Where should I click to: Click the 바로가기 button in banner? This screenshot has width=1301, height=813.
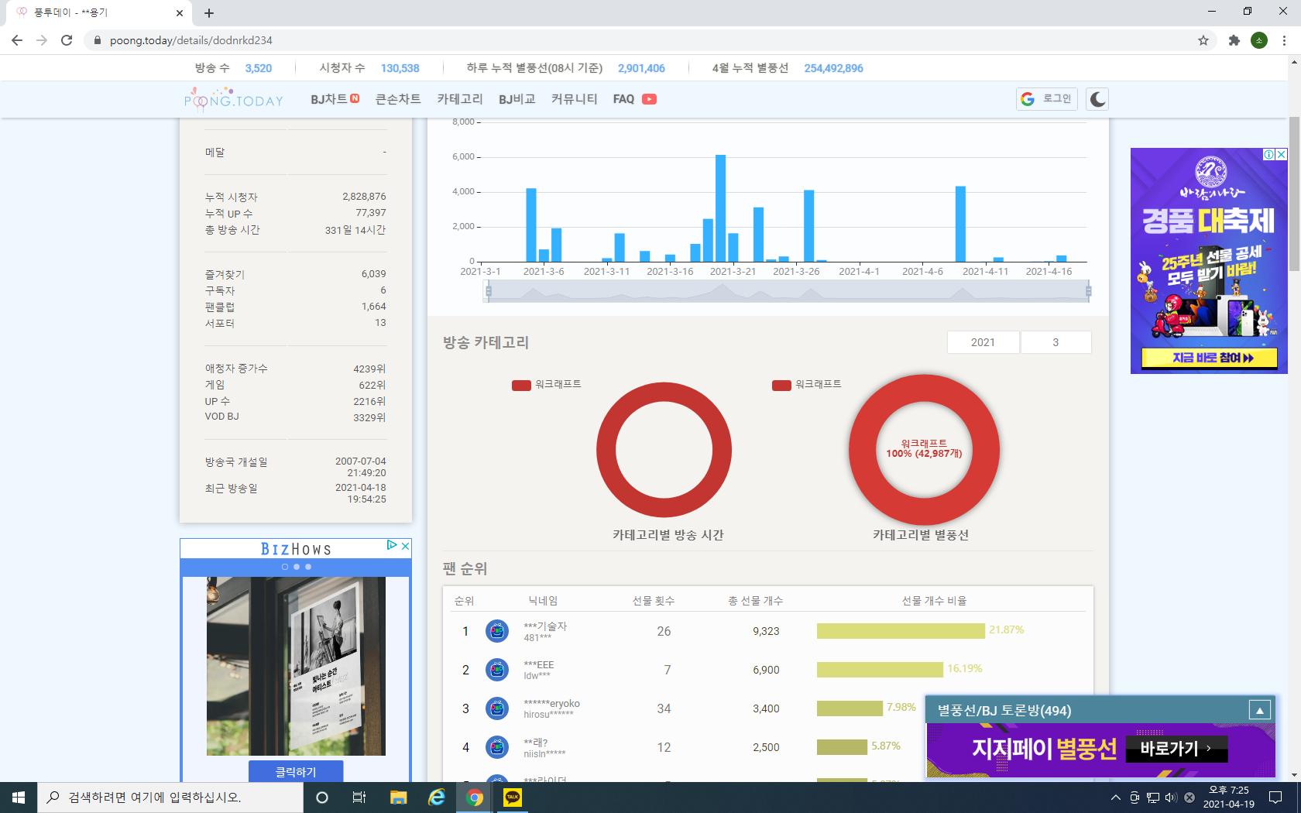(x=1176, y=749)
